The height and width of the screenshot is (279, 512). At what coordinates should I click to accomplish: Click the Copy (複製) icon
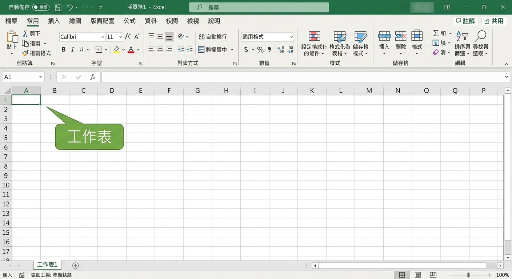(x=25, y=43)
